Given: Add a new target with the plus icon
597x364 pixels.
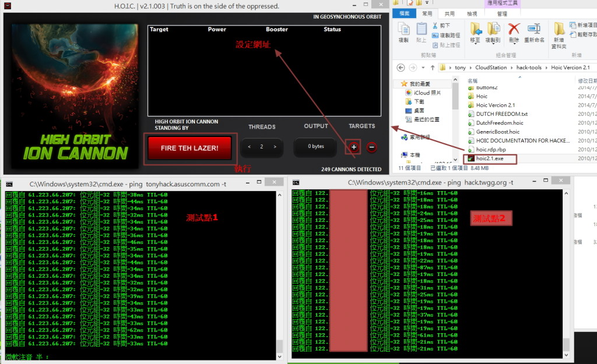Looking at the screenshot, I should (353, 147).
